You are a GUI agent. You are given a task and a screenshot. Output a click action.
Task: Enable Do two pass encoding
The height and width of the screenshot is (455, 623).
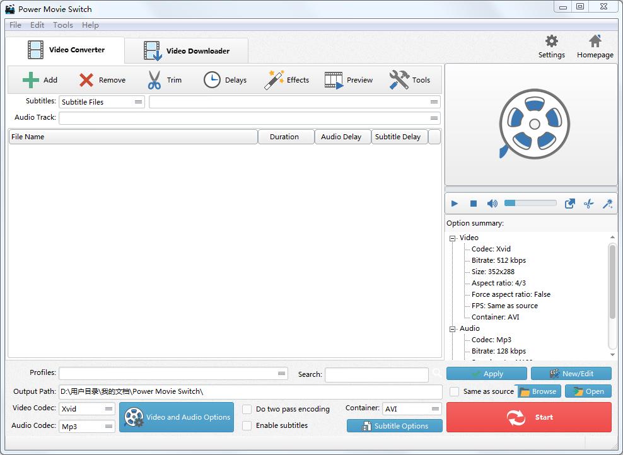247,409
